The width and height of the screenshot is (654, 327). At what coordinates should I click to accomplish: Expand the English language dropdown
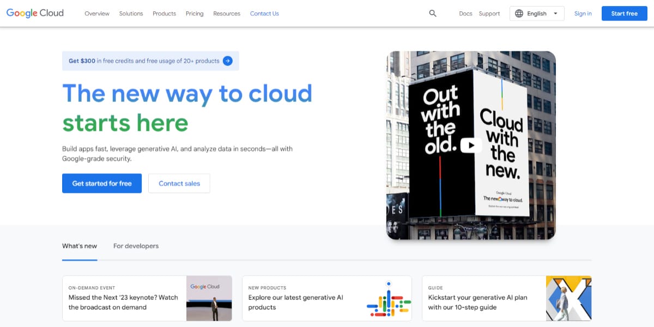pos(555,14)
